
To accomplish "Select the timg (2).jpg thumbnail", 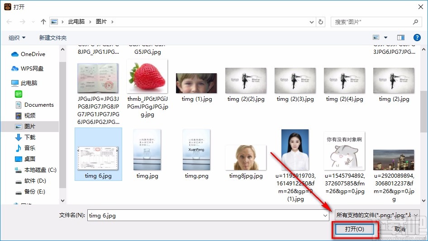I will click(394, 80).
